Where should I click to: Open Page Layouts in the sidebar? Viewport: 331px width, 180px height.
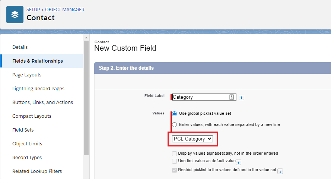click(27, 75)
